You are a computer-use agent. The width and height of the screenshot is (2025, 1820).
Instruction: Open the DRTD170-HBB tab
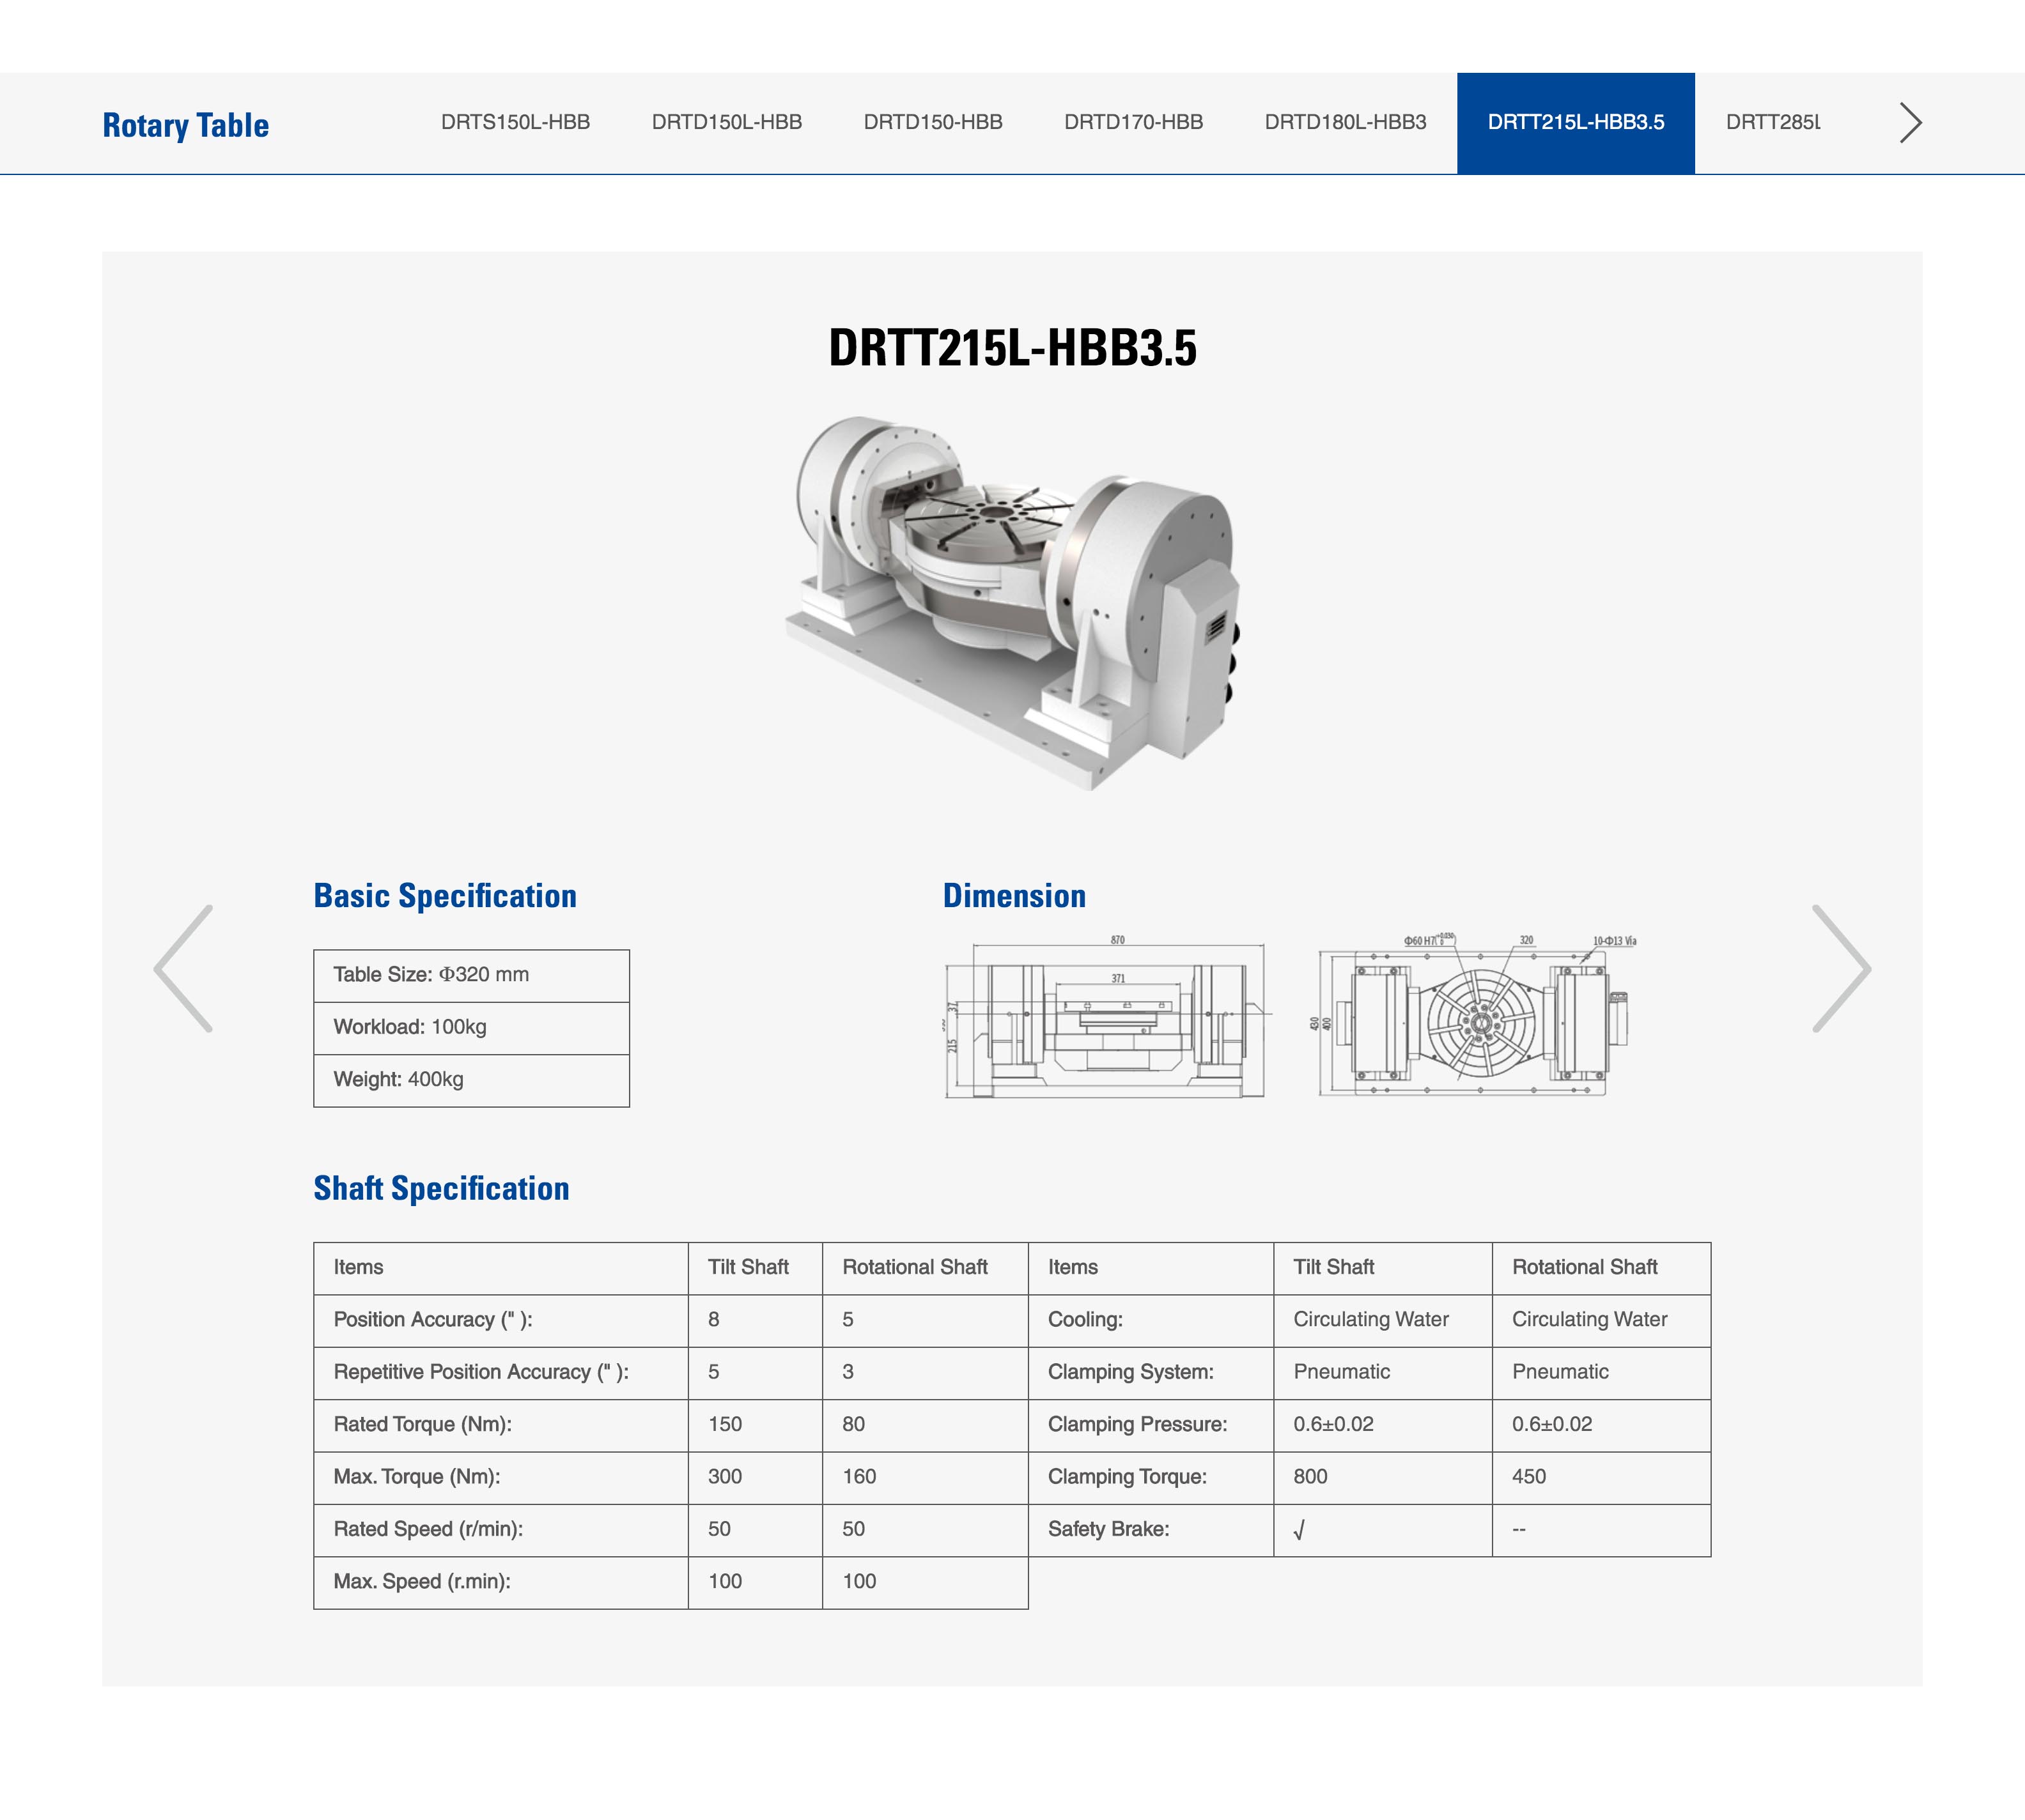pos(1133,122)
